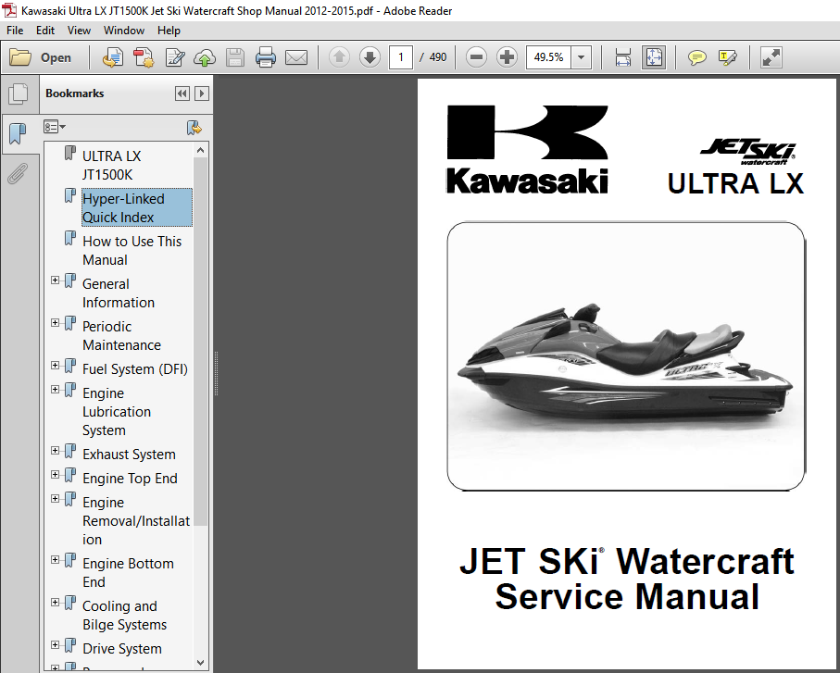This screenshot has height=673, width=840.
Task: Click the Bookmarks panel right arrow
Action: [201, 93]
